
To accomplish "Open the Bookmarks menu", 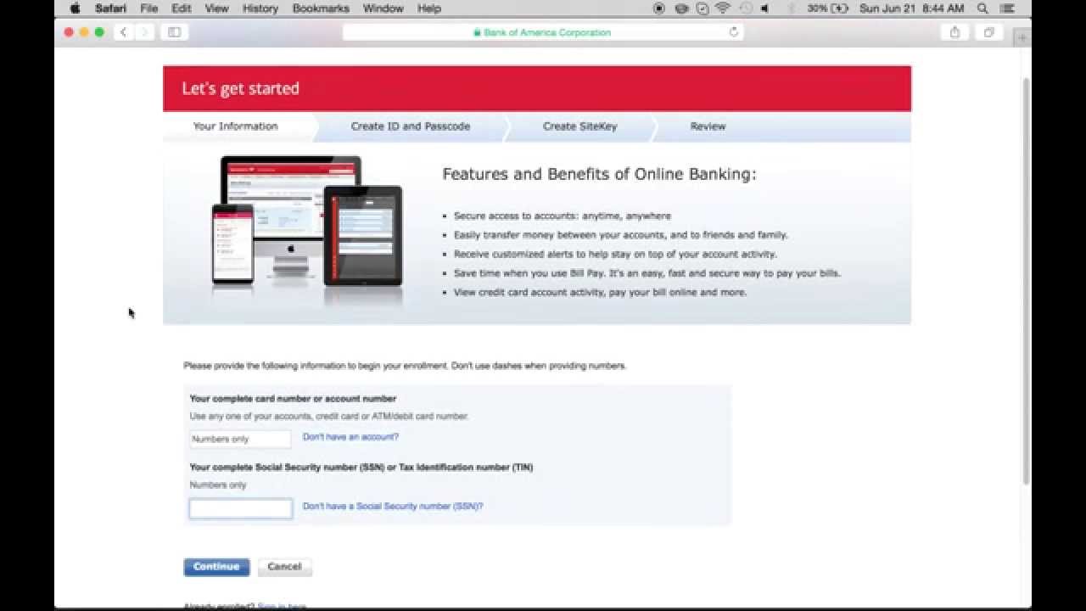I will [x=321, y=8].
